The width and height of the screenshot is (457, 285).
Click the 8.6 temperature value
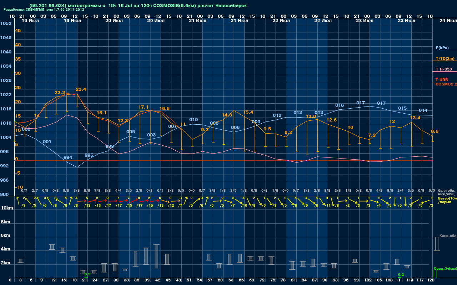coord(435,131)
